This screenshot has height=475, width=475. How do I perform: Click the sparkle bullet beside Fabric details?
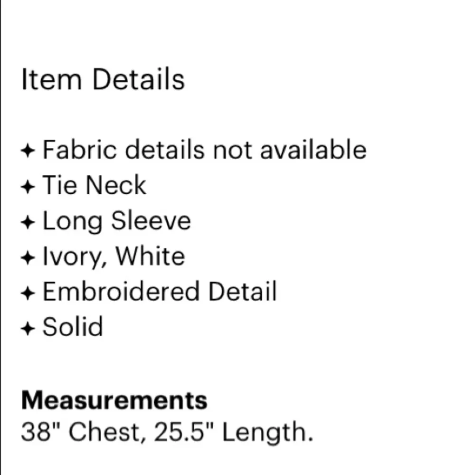28,152
